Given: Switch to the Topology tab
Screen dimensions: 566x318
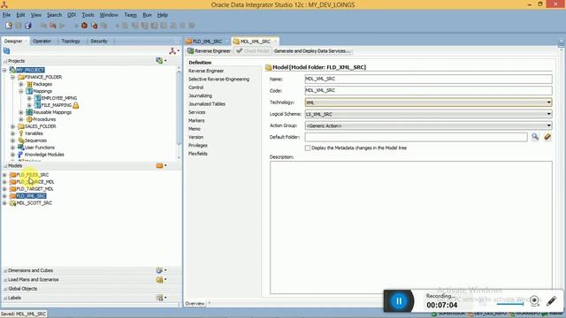Looking at the screenshot, I should [x=71, y=42].
